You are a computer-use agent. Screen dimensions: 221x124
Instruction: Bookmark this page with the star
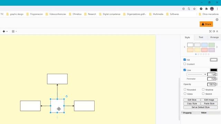click(x=194, y=9)
